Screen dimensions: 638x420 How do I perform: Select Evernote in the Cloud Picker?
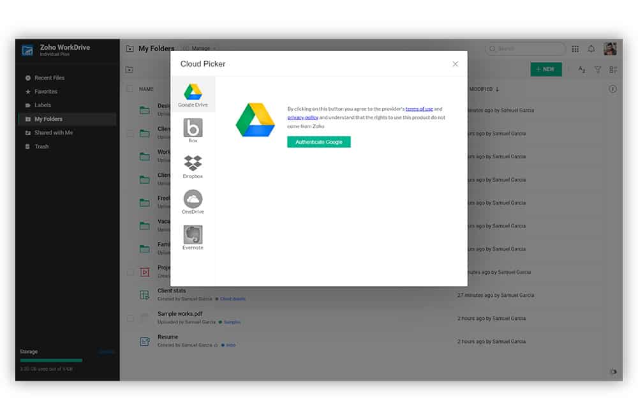(x=193, y=237)
